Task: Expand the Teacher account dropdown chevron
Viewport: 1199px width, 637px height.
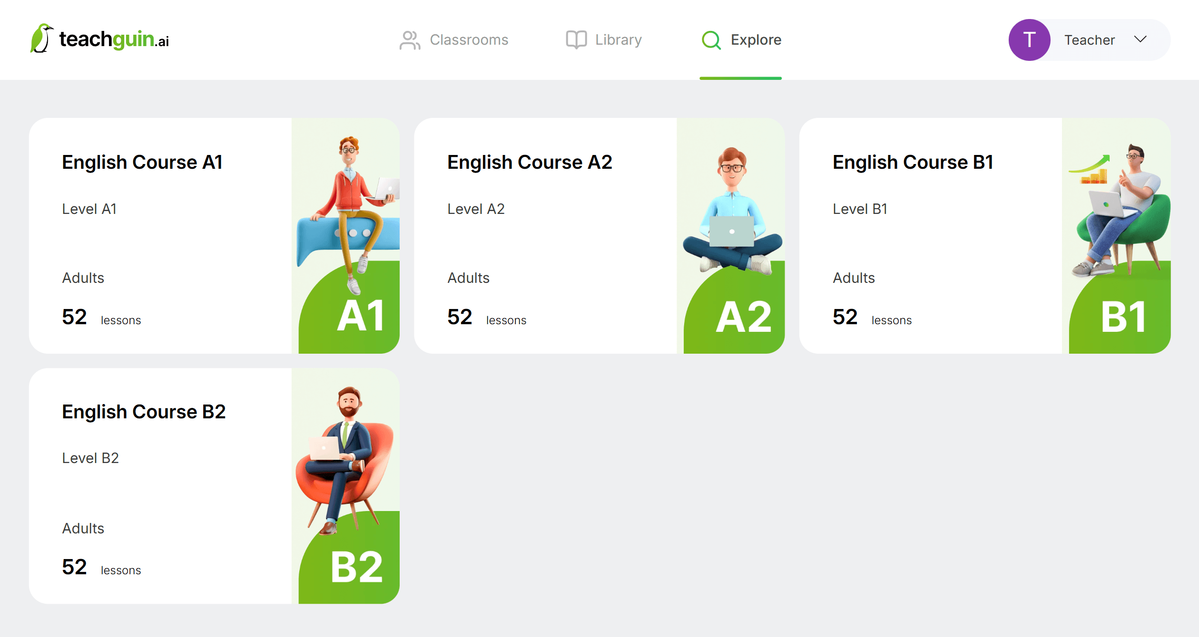Action: click(1140, 39)
